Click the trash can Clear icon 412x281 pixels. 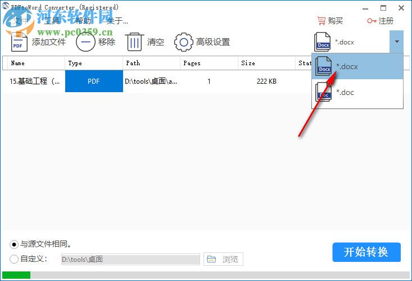pyautogui.click(x=134, y=42)
